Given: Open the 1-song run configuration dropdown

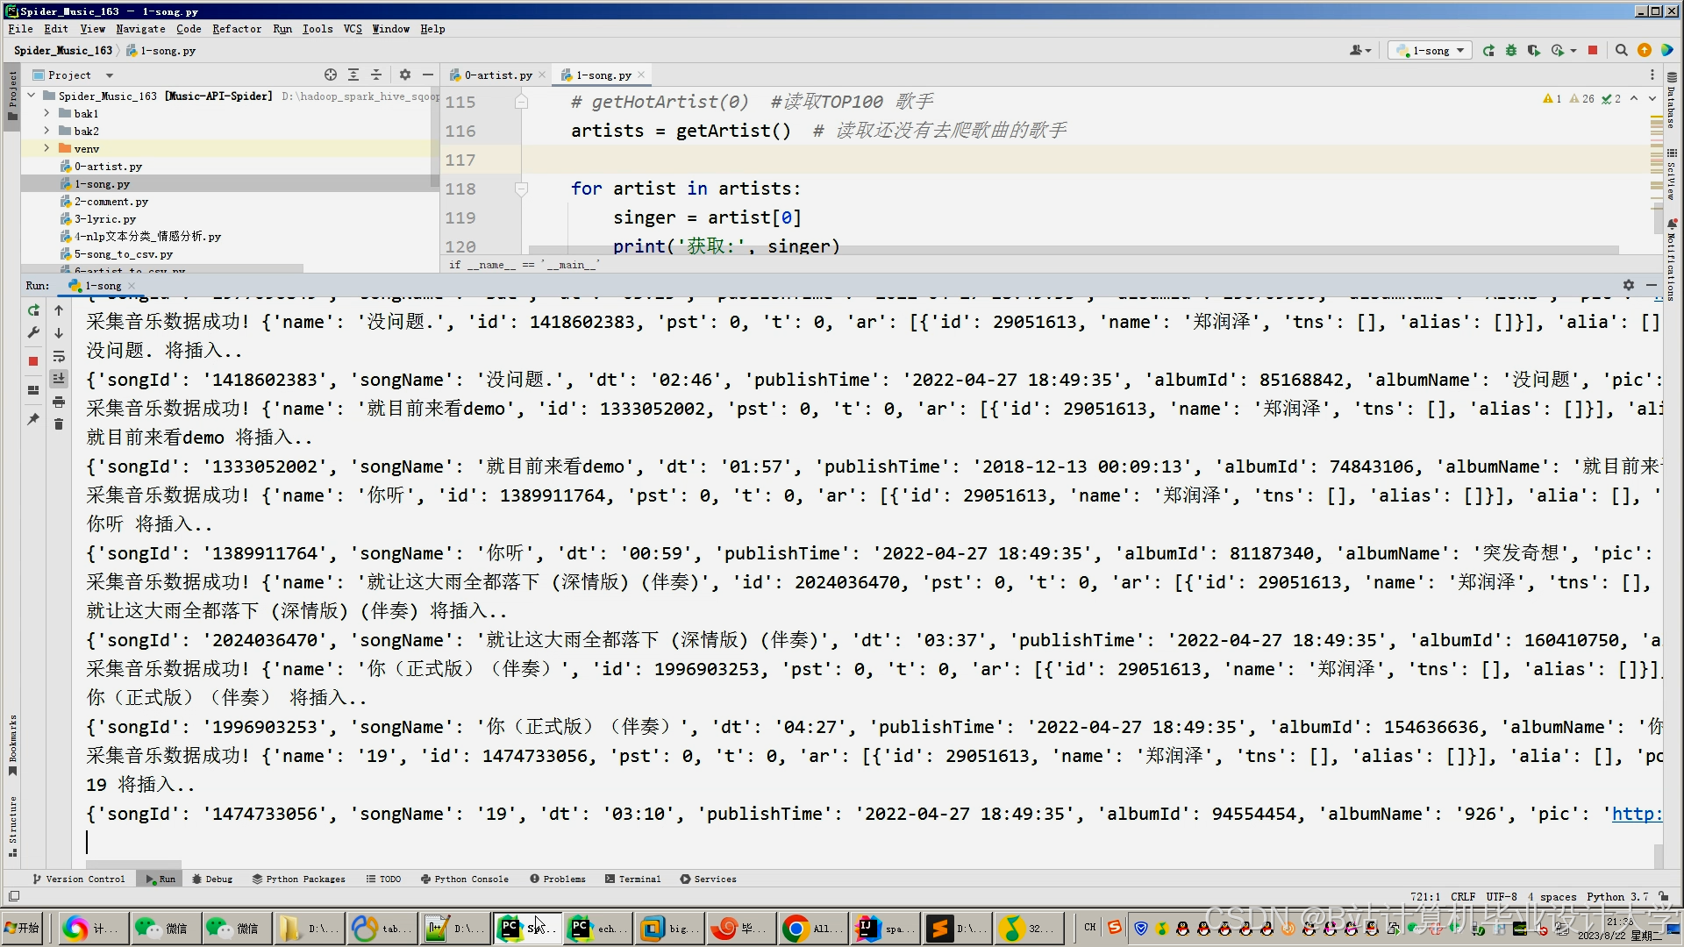Looking at the screenshot, I should coord(1431,51).
